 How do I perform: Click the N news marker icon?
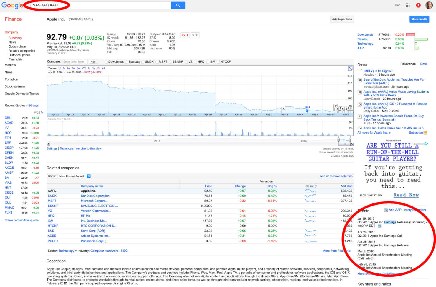point(359,92)
